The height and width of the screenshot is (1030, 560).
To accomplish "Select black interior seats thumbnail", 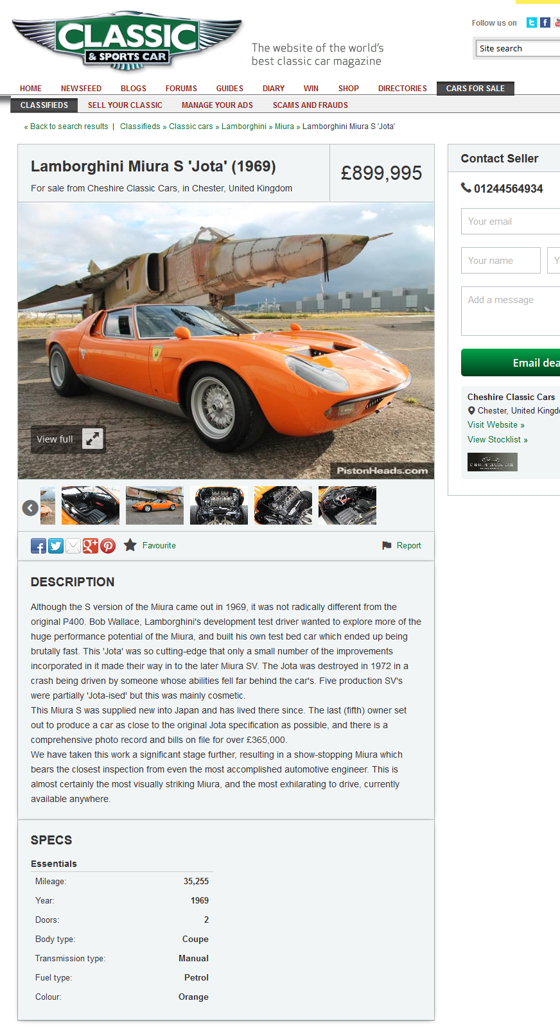I will [x=91, y=505].
